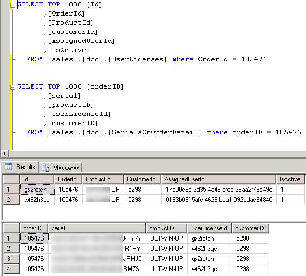The image size is (306, 276).
Task: Click ULTWIN-UP cell in second grid row 1
Action: tap(167, 238)
